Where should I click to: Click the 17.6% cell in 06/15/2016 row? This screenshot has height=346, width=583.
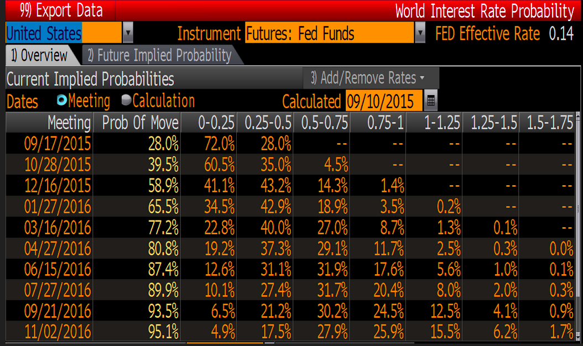pyautogui.click(x=389, y=269)
